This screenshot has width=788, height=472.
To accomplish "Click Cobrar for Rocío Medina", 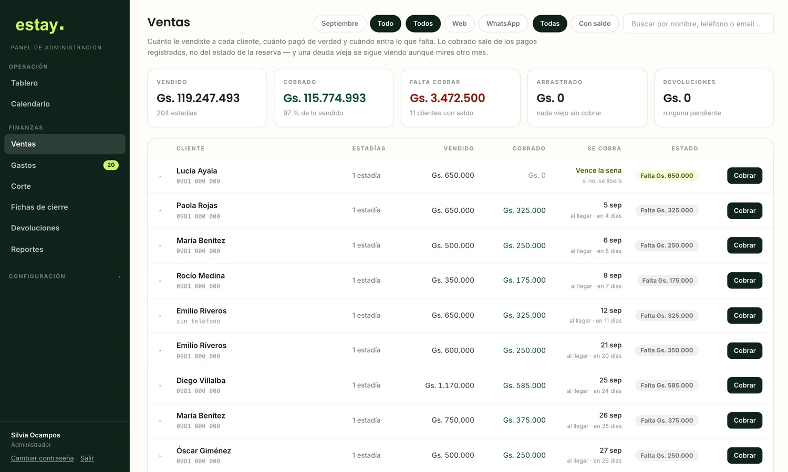I will [744, 281].
